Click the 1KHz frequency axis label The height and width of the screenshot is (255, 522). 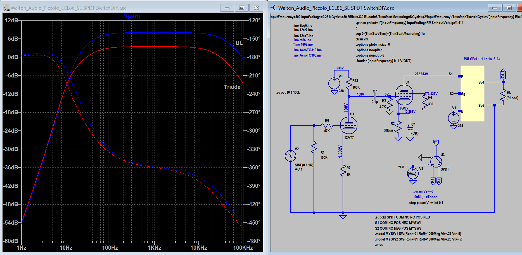[x=154, y=248]
